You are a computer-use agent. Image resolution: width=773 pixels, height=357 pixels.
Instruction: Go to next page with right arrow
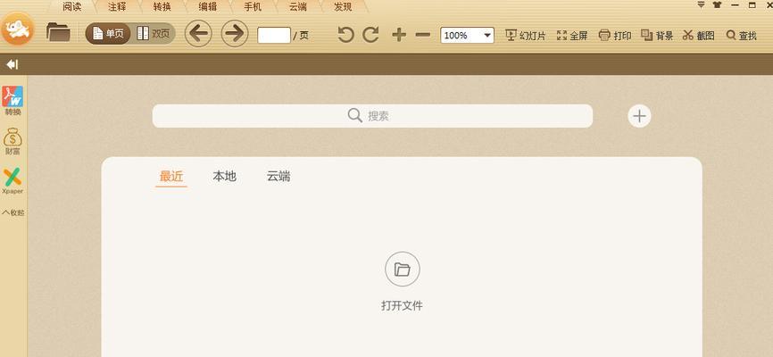point(235,34)
